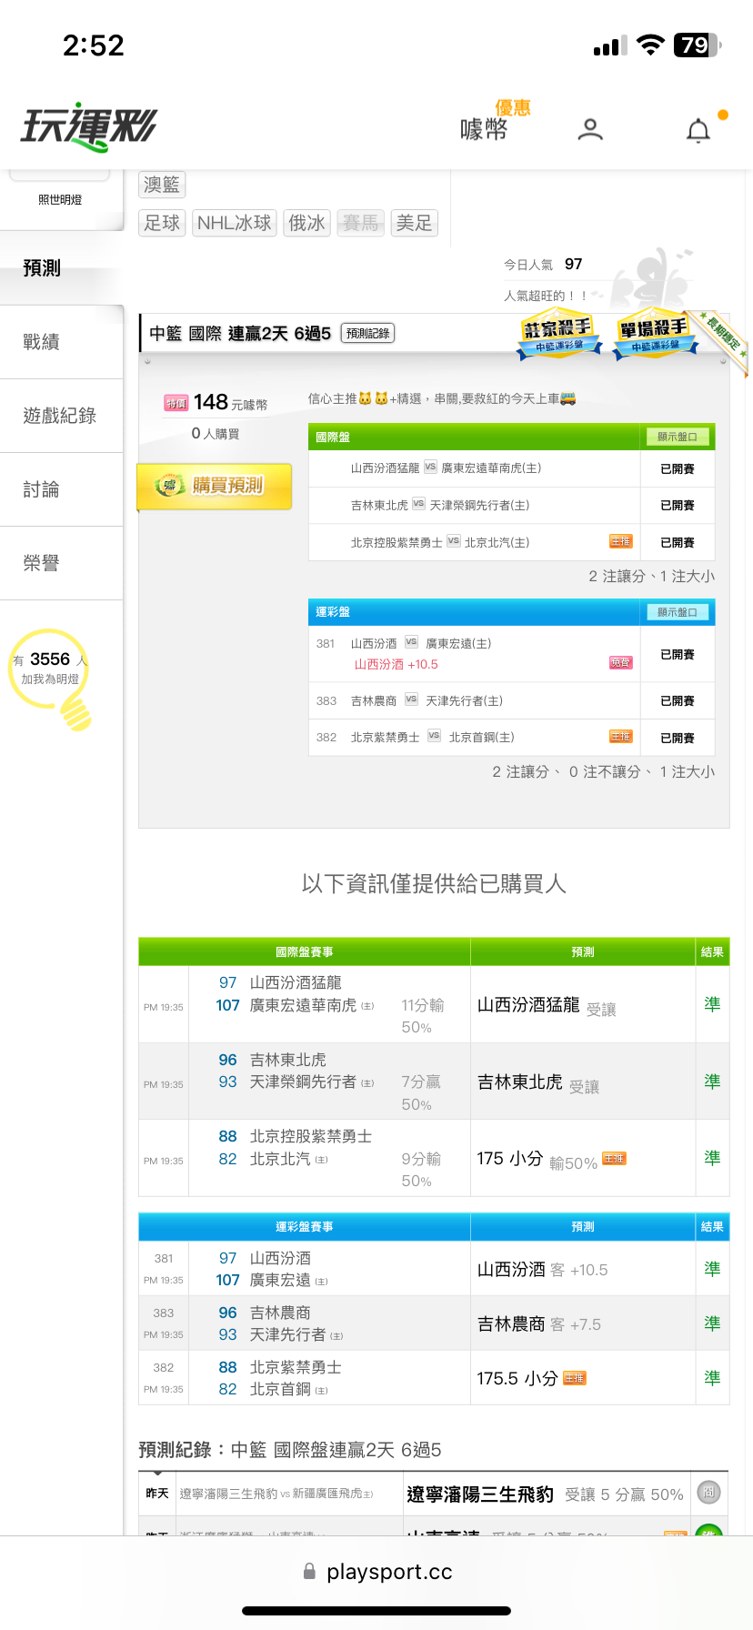Click the 免費 tag on match 381

pyautogui.click(x=620, y=663)
